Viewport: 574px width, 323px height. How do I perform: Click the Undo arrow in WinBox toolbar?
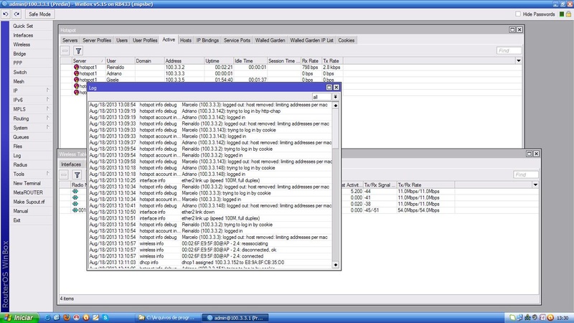tap(6, 14)
